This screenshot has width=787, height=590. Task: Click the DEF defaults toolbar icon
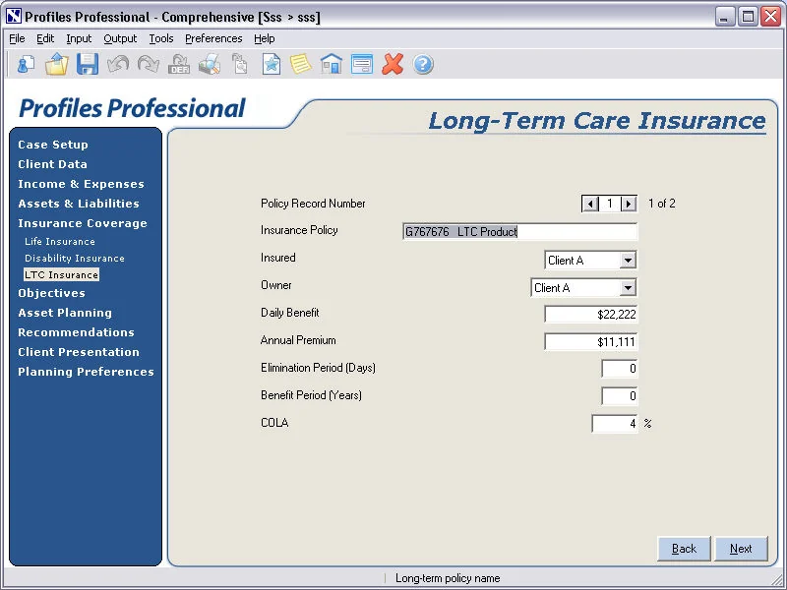coord(179,64)
